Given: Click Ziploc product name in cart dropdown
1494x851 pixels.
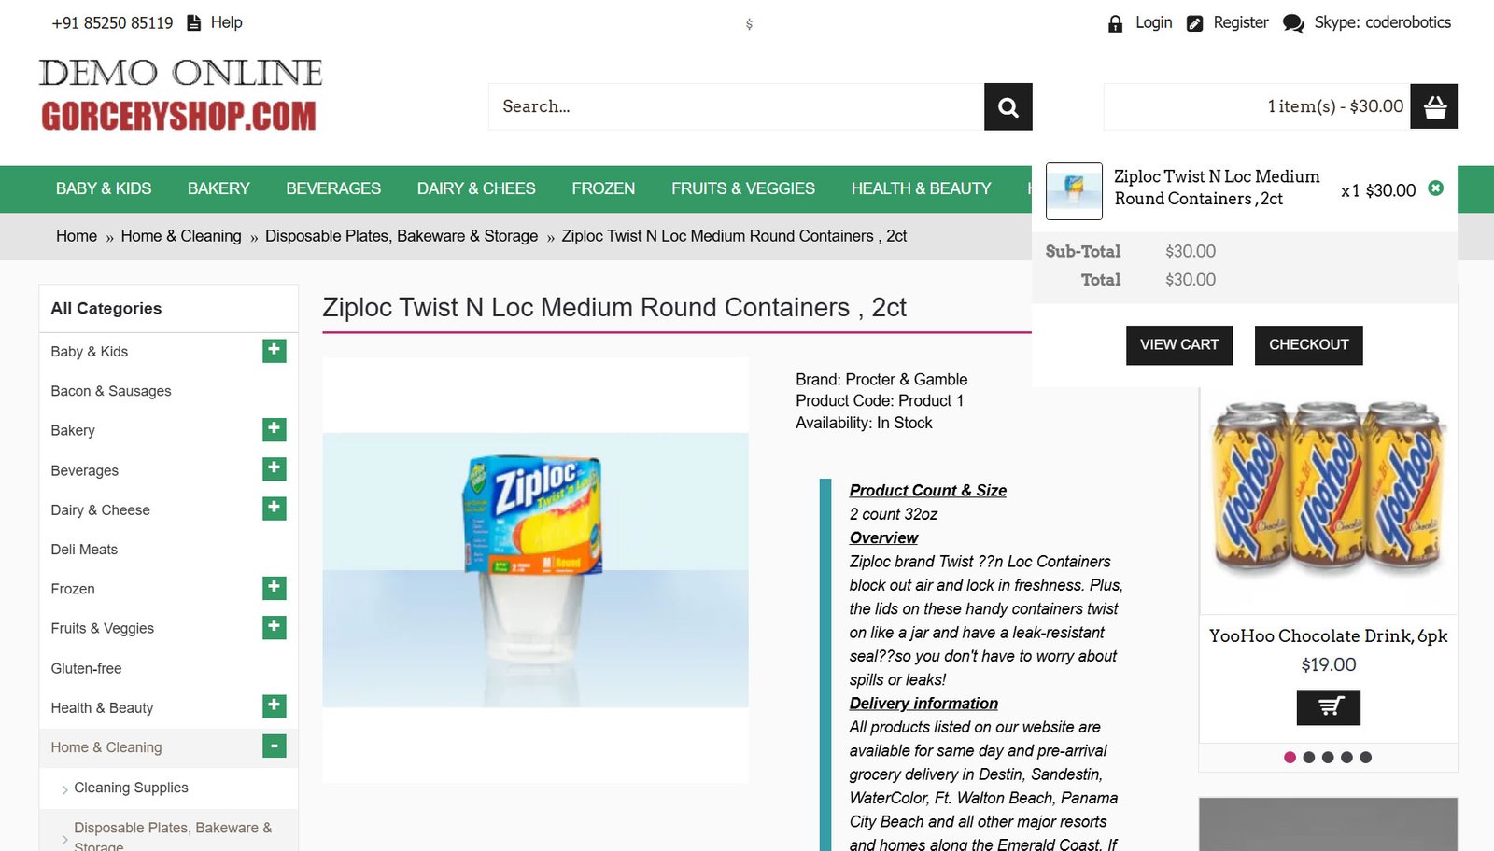Looking at the screenshot, I should click(x=1217, y=188).
